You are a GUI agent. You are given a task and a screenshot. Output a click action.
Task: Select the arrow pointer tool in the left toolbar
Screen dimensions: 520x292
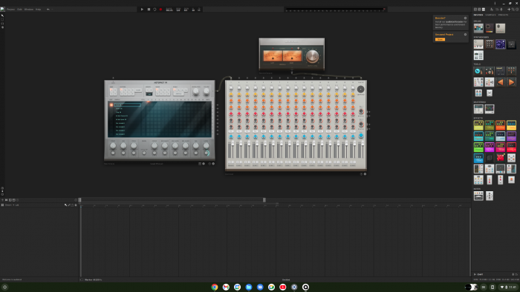(x=2, y=16)
